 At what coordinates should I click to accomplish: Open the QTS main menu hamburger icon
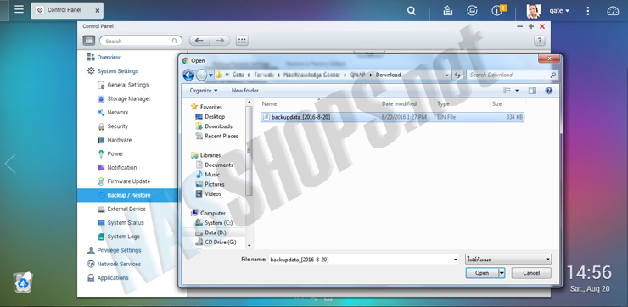pos(19,9)
